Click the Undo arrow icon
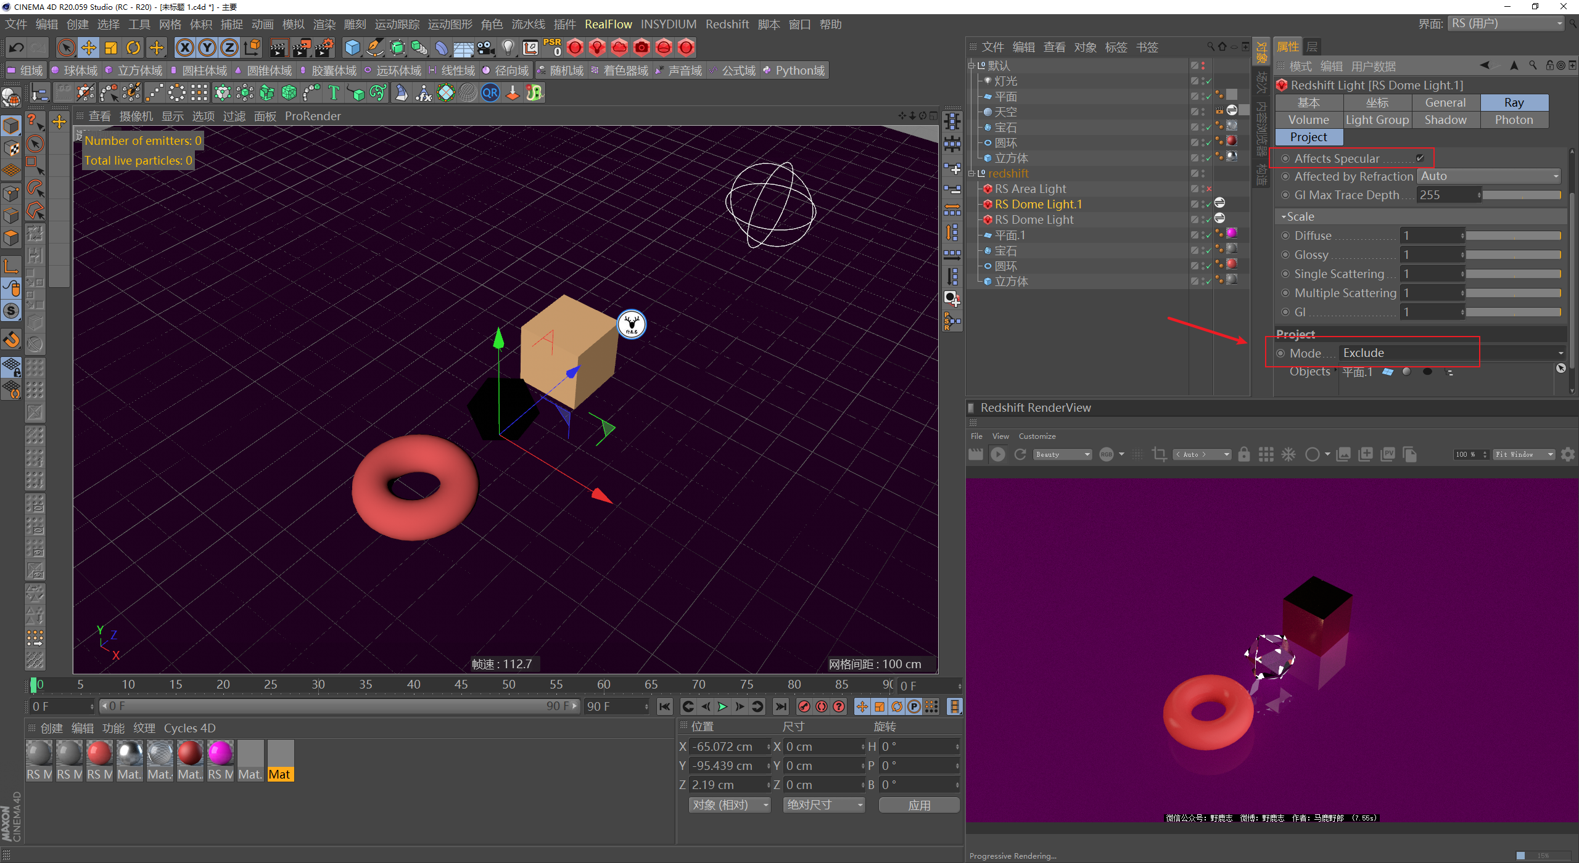The height and width of the screenshot is (863, 1579). 17,47
